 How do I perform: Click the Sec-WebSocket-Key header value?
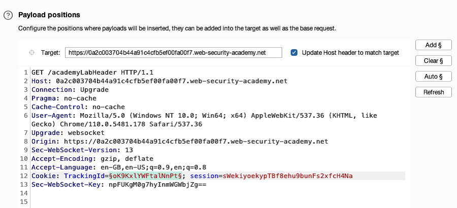[x=158, y=185]
